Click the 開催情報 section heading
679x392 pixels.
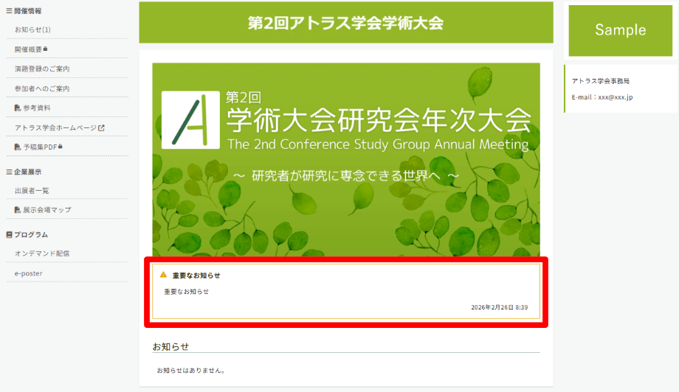tap(28, 11)
